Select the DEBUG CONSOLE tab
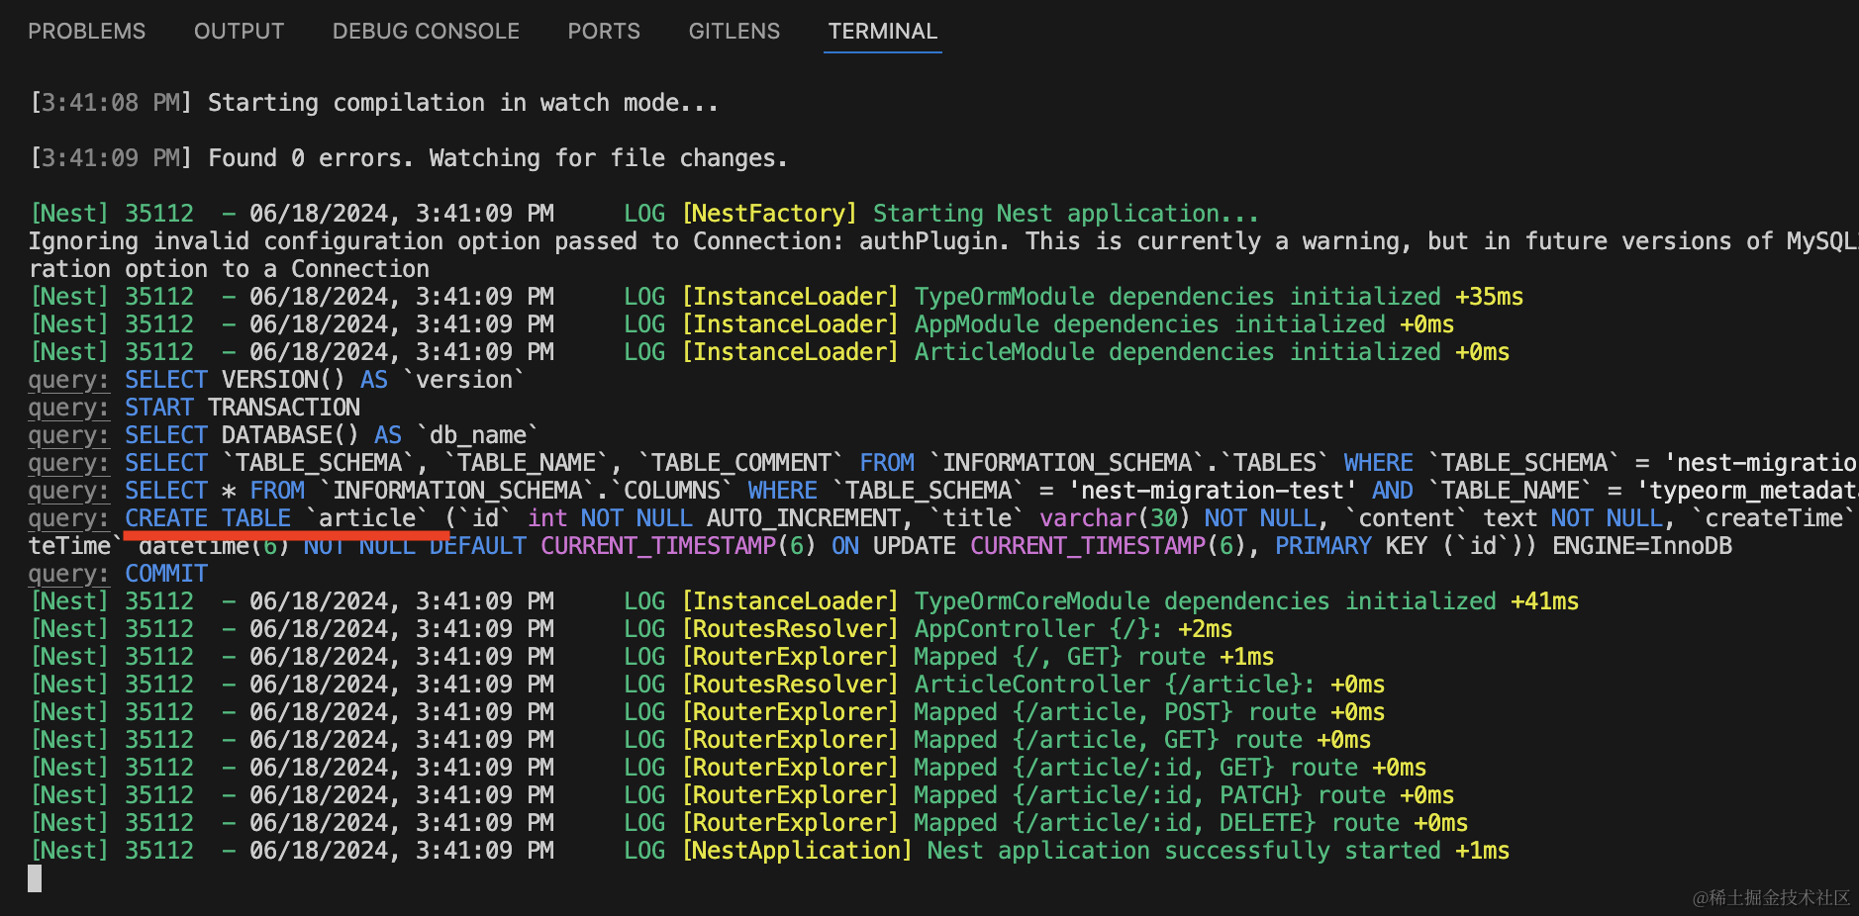This screenshot has height=916, width=1859. click(x=426, y=32)
